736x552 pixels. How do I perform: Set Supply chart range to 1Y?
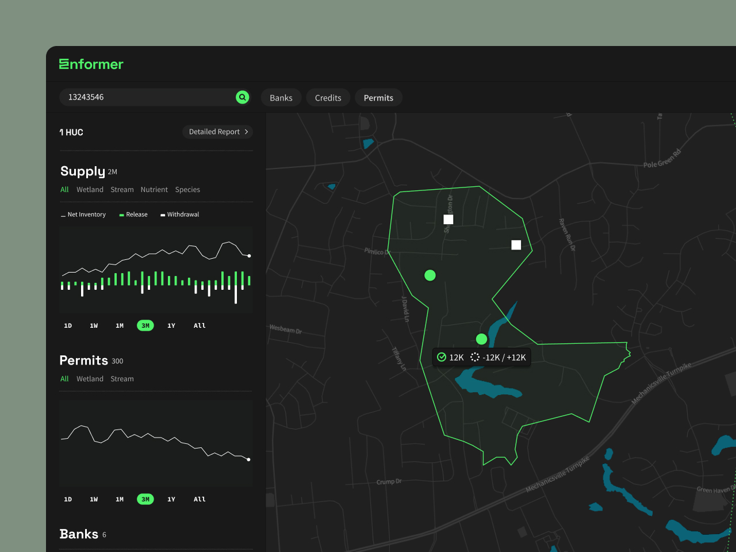[171, 325]
